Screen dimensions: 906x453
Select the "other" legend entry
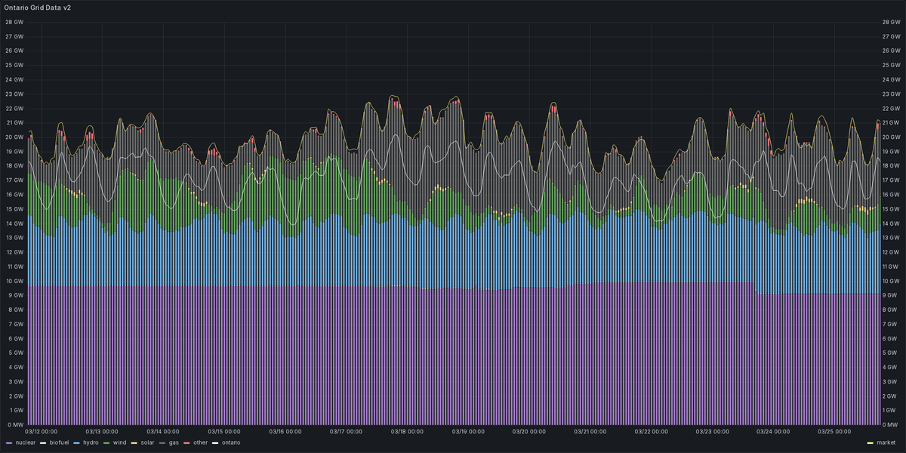click(200, 442)
